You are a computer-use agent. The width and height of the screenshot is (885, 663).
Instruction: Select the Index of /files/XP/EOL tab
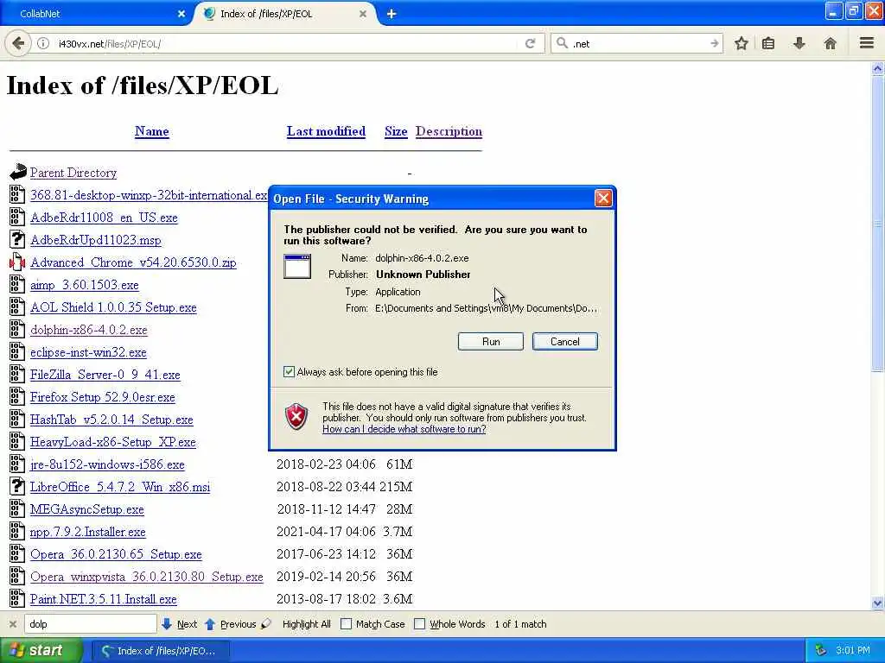[x=285, y=14]
